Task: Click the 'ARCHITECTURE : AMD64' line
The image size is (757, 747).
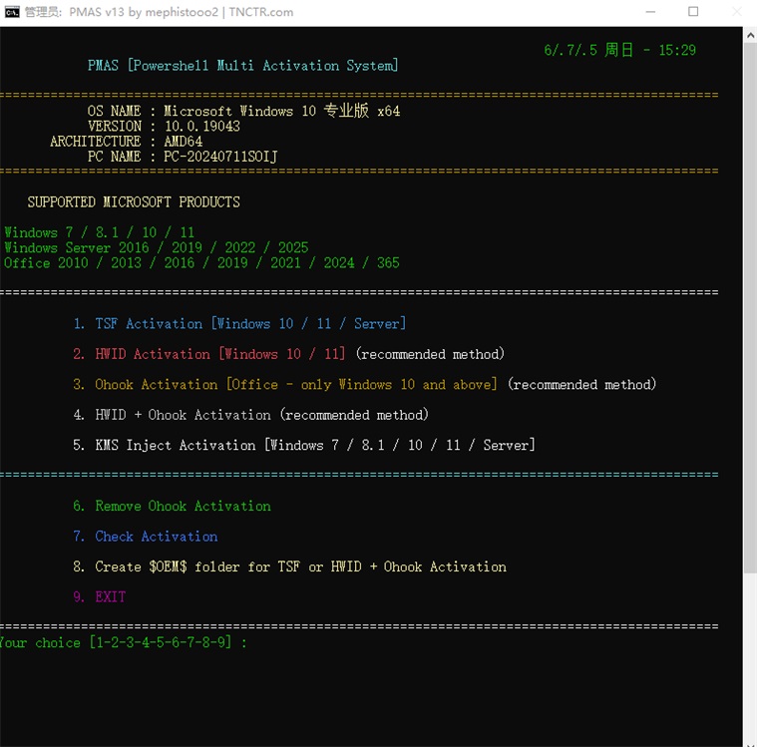Action: [126, 142]
